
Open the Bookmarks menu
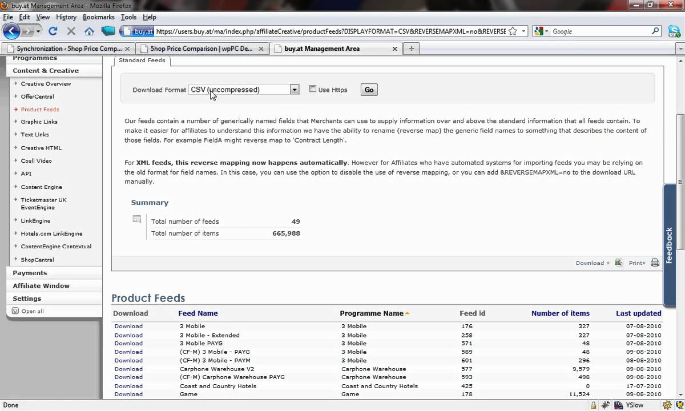(99, 17)
